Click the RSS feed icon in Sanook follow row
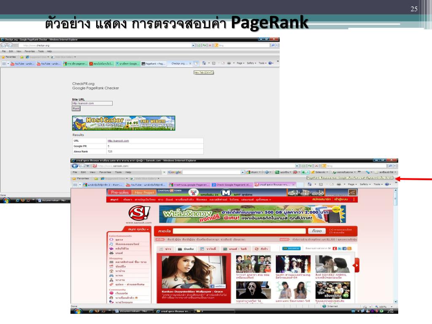 point(349,248)
